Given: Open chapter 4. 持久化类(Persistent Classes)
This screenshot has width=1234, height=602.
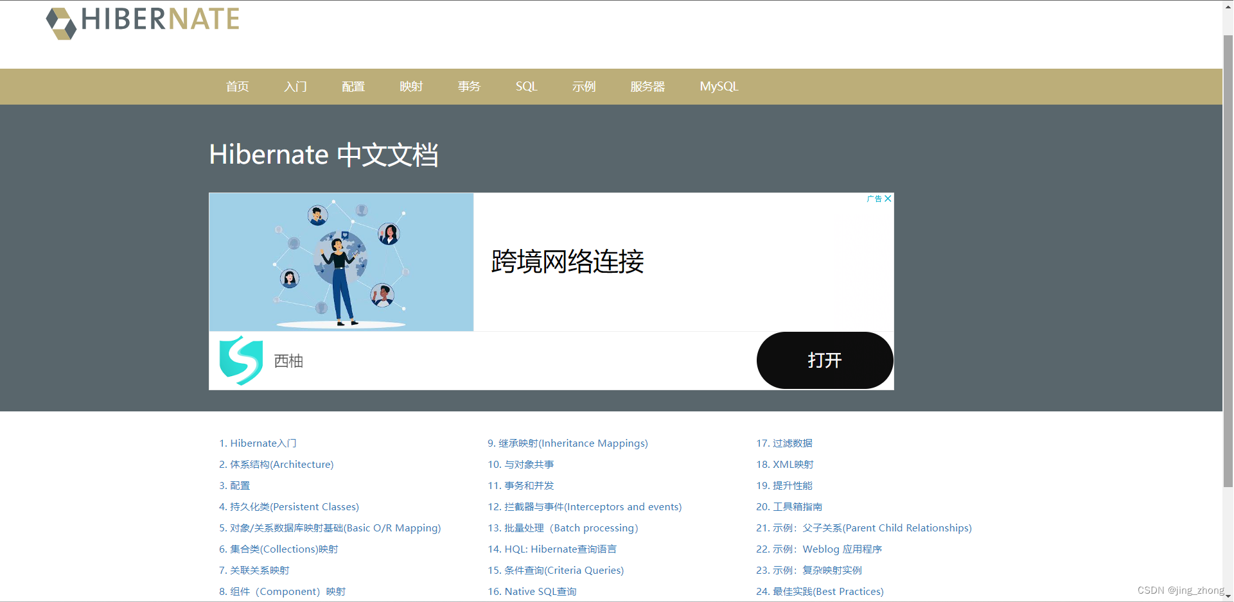Looking at the screenshot, I should point(289,507).
